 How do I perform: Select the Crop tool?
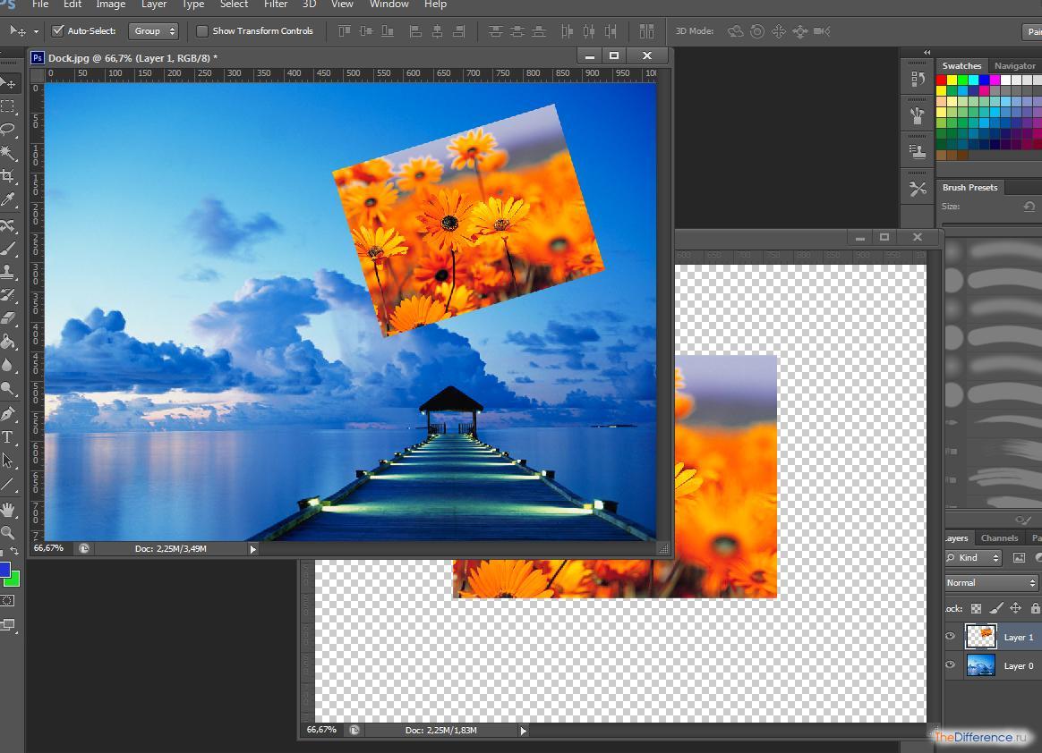(11, 176)
